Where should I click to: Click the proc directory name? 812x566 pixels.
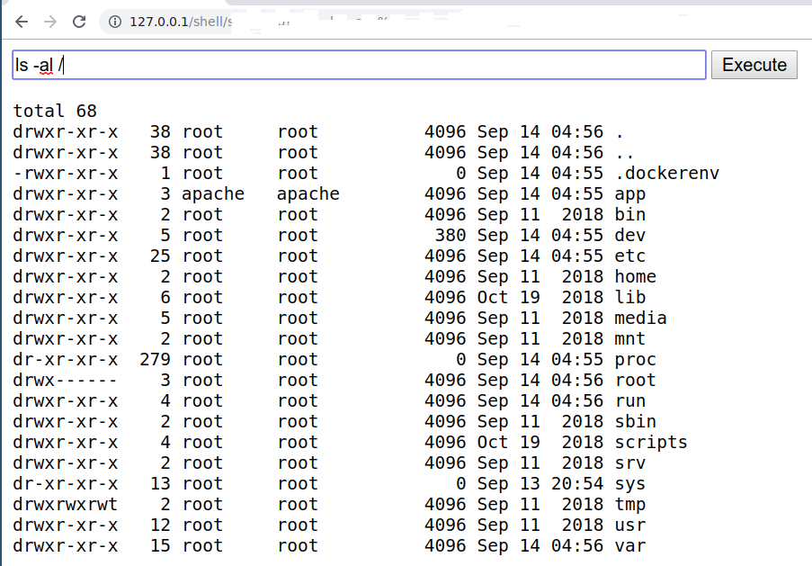click(x=635, y=360)
